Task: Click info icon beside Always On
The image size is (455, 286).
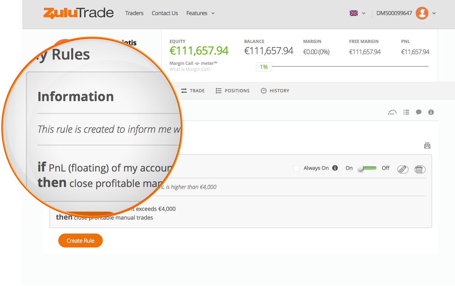Action: 335,168
